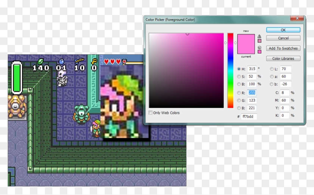Click the H value field showing 315
The height and width of the screenshot is (195, 314).
[x=252, y=69]
